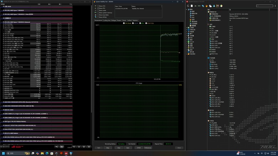Enable Stress local disks checkbox
The height and width of the screenshot is (156, 278).
click(98, 15)
